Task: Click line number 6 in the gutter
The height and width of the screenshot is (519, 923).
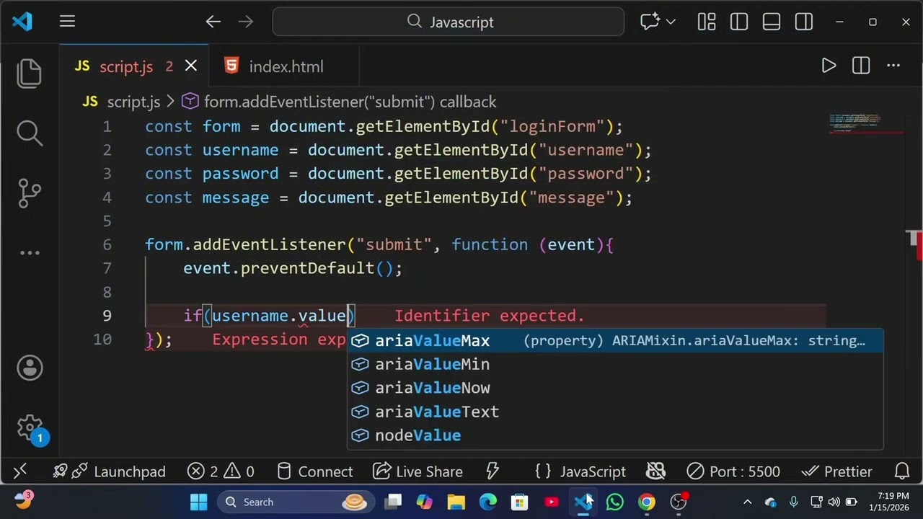Action: point(107,244)
